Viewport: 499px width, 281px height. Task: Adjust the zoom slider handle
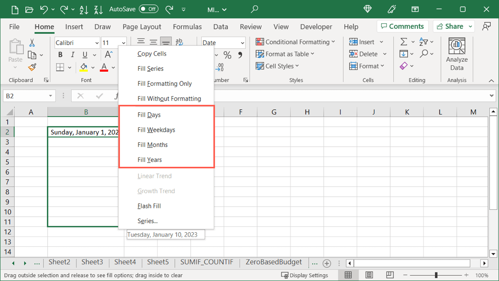coord(436,276)
